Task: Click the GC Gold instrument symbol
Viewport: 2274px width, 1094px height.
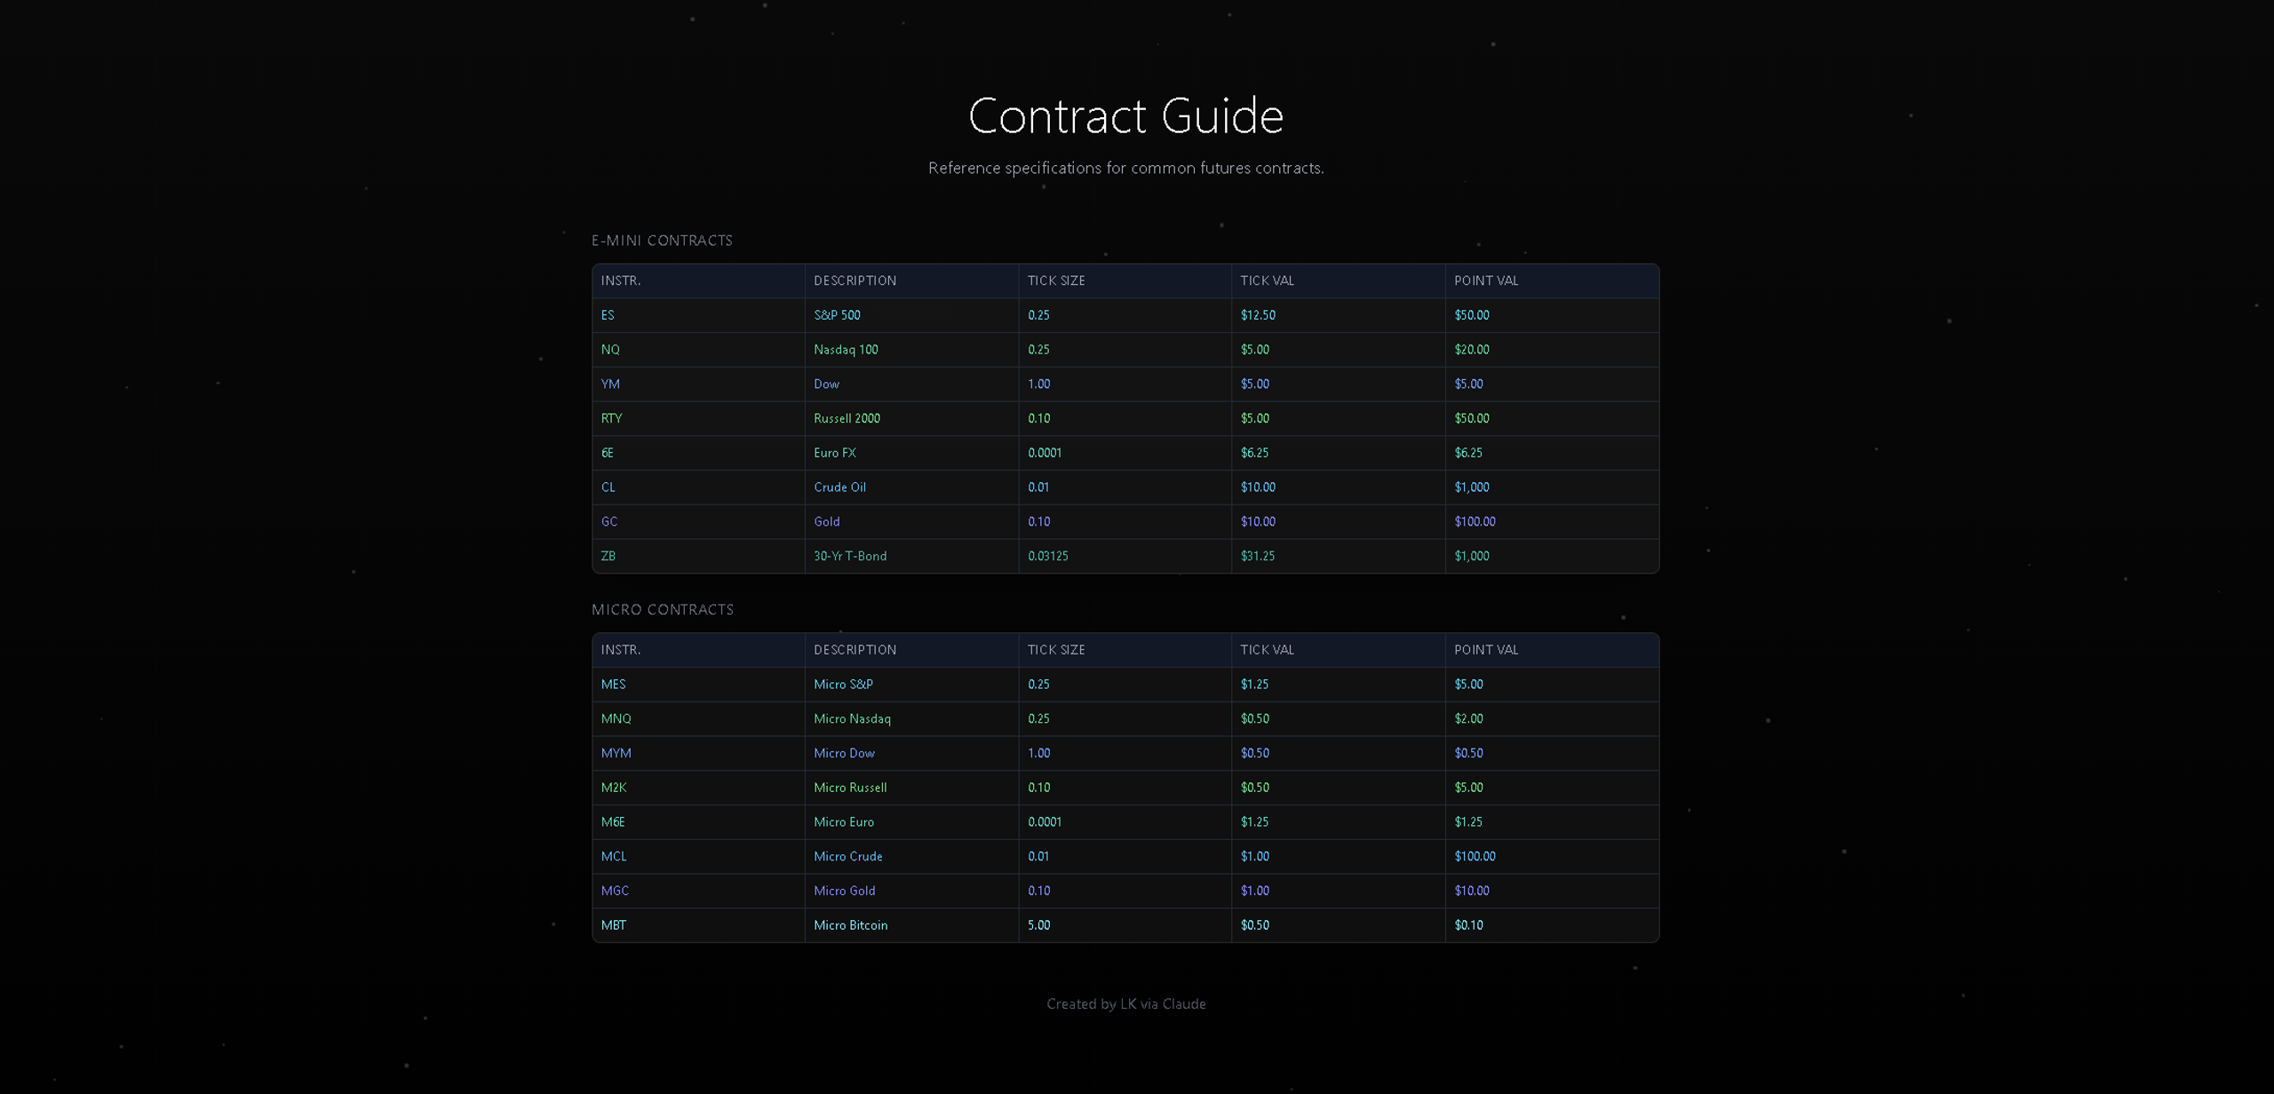Action: pos(609,522)
